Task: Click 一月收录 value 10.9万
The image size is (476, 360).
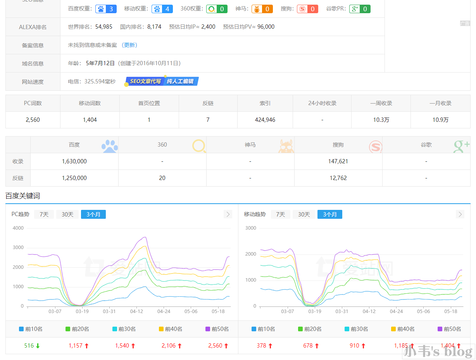Action: click(440, 120)
